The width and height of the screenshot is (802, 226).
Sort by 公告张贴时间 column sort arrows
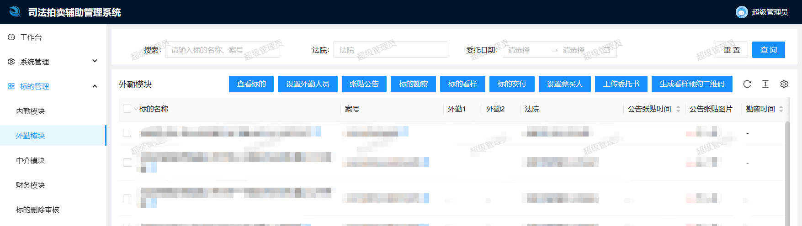[678, 109]
